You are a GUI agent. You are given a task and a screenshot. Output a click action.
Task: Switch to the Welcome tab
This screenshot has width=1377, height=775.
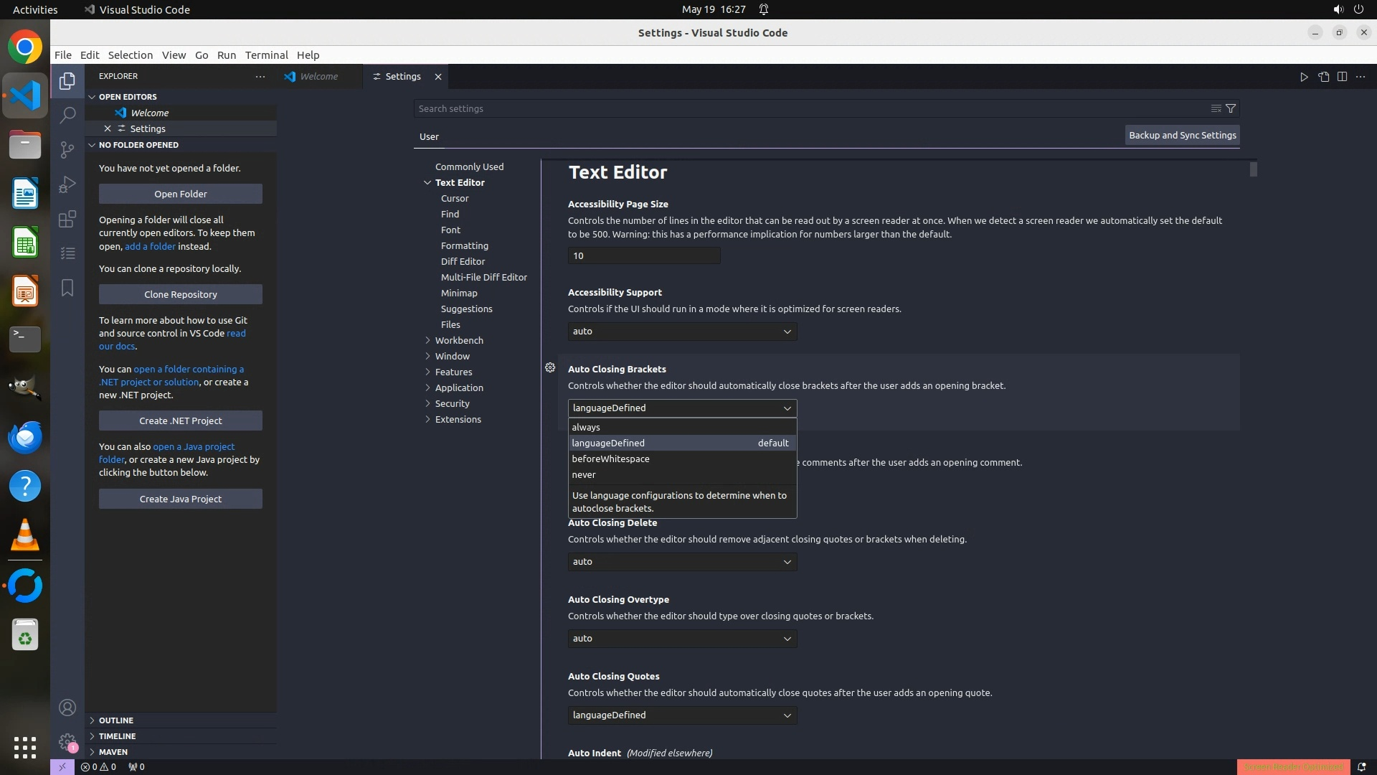[318, 77]
